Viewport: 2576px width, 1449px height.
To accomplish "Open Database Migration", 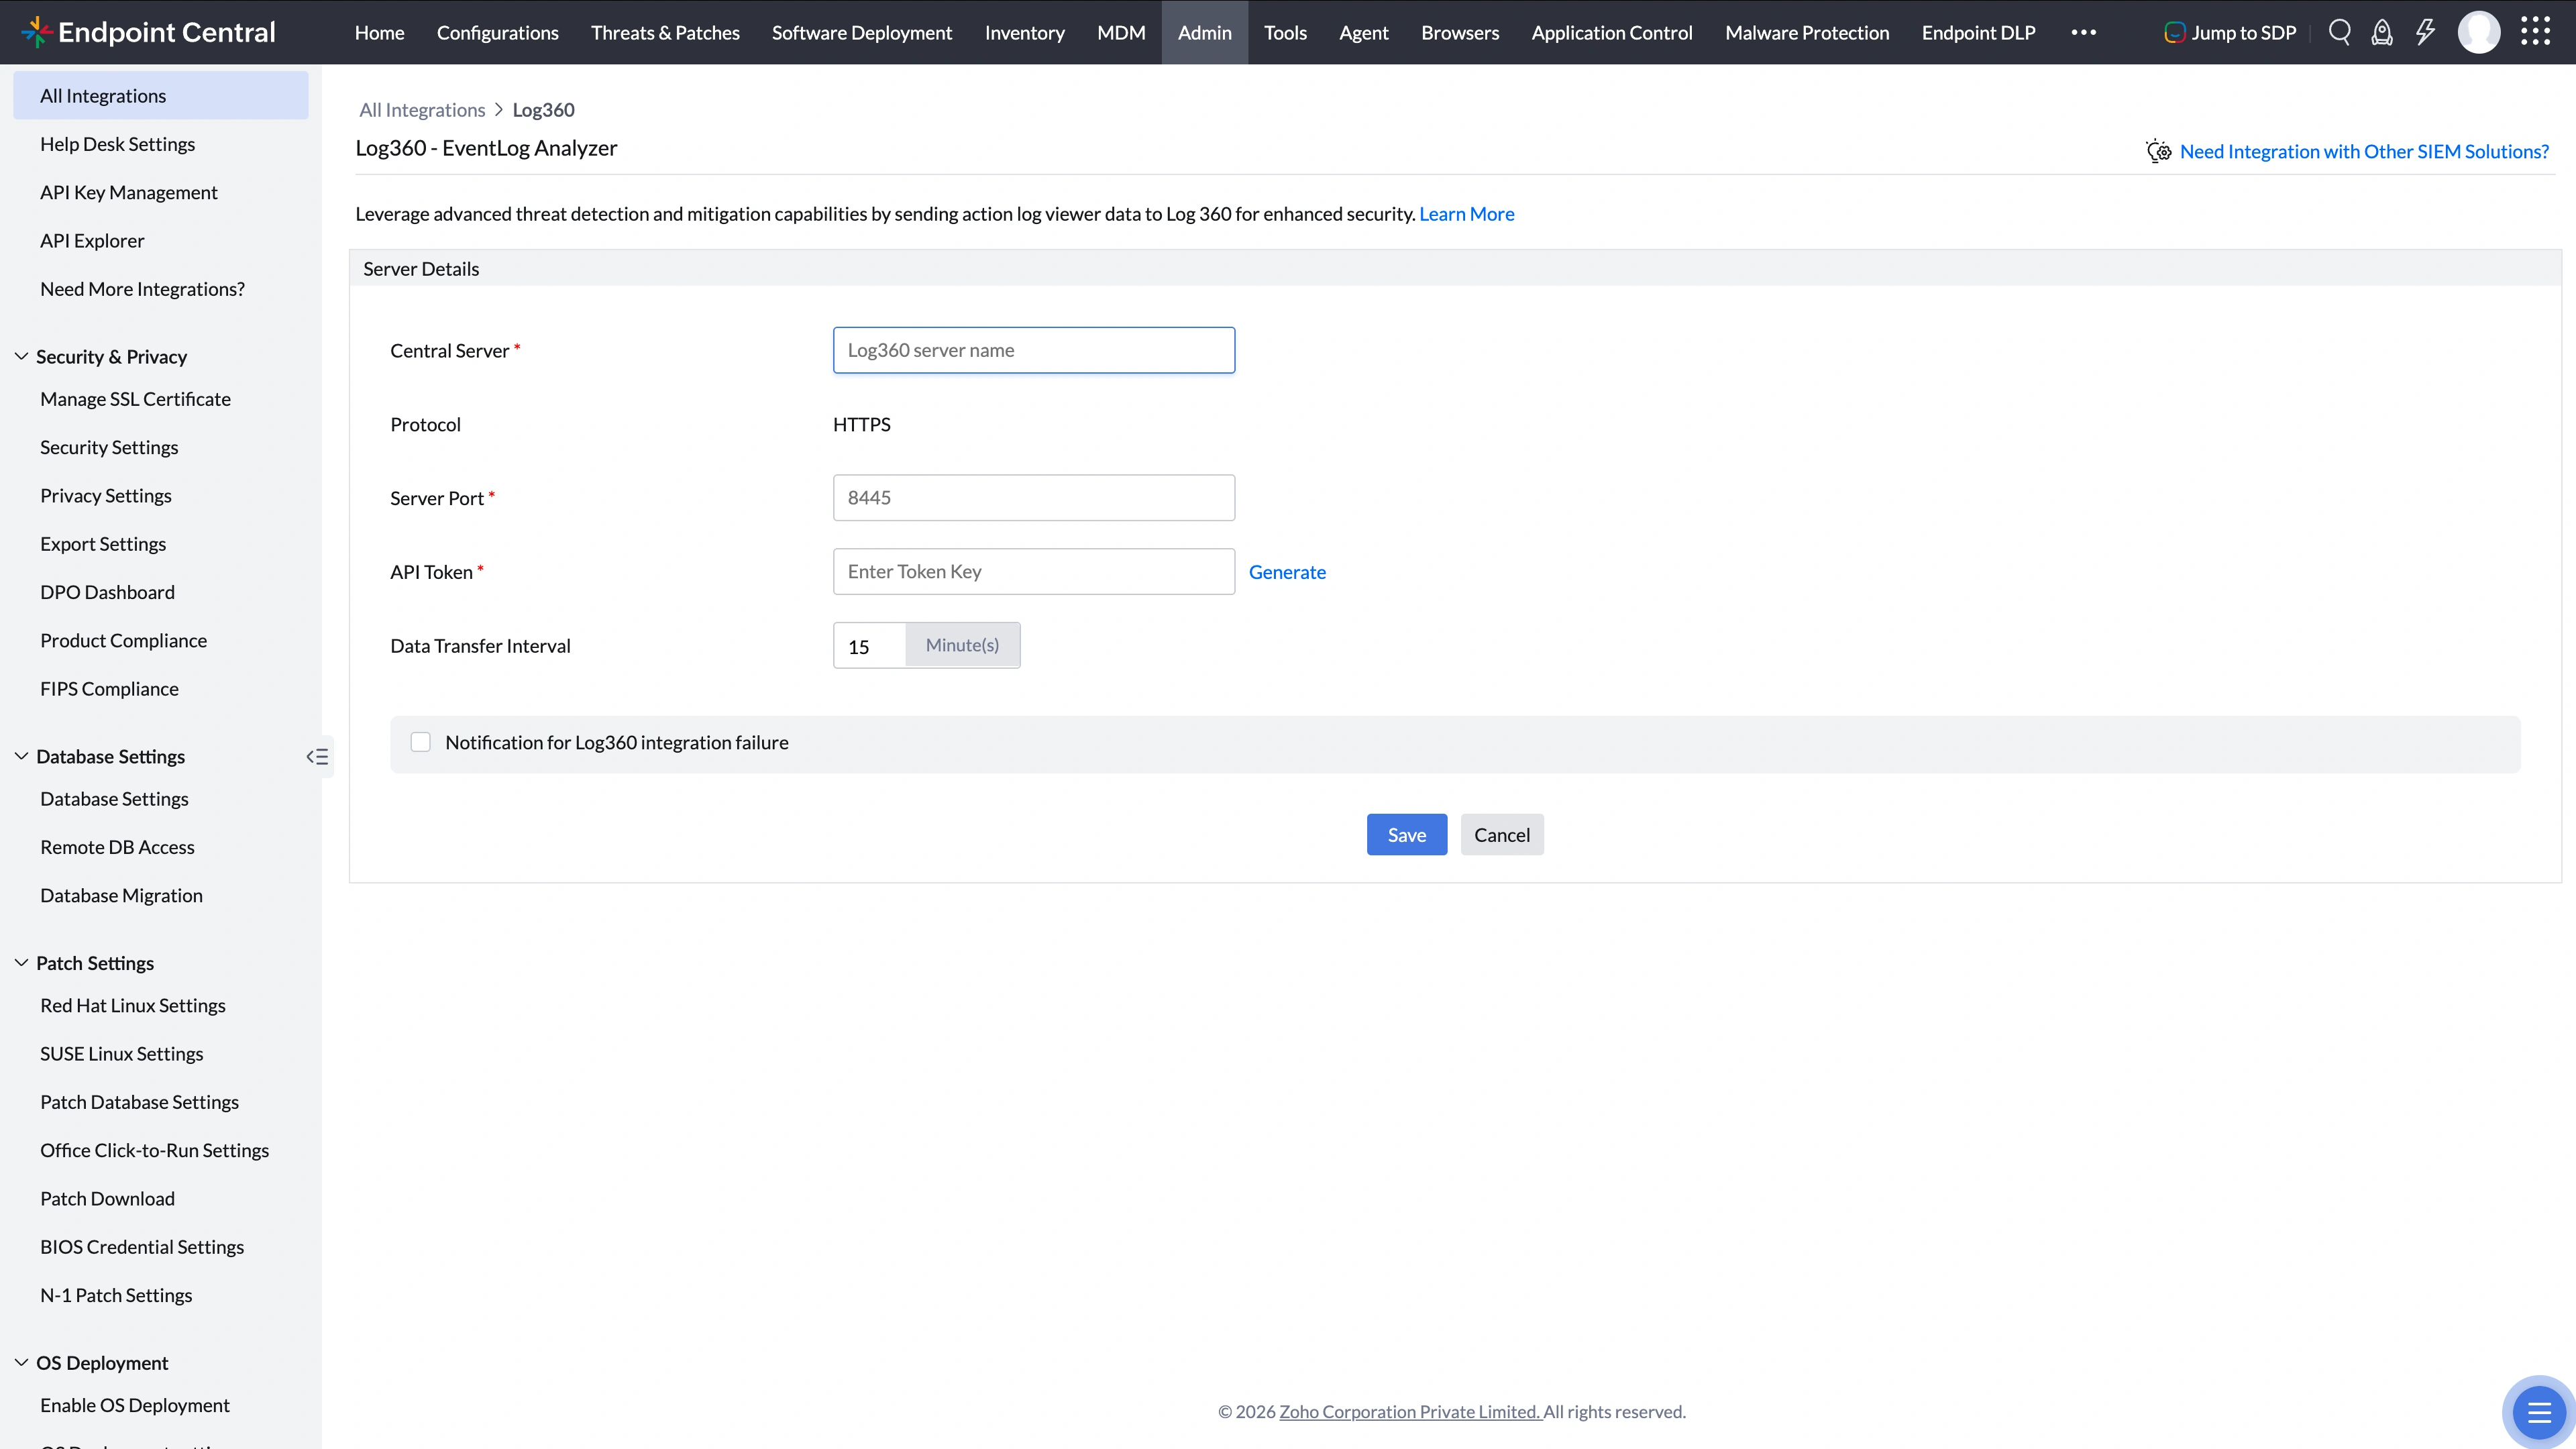I will click(x=121, y=896).
